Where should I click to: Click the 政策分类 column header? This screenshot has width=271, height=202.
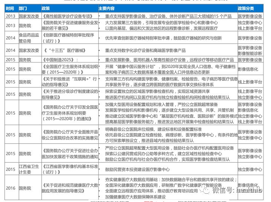pyautogui.click(x=246, y=8)
